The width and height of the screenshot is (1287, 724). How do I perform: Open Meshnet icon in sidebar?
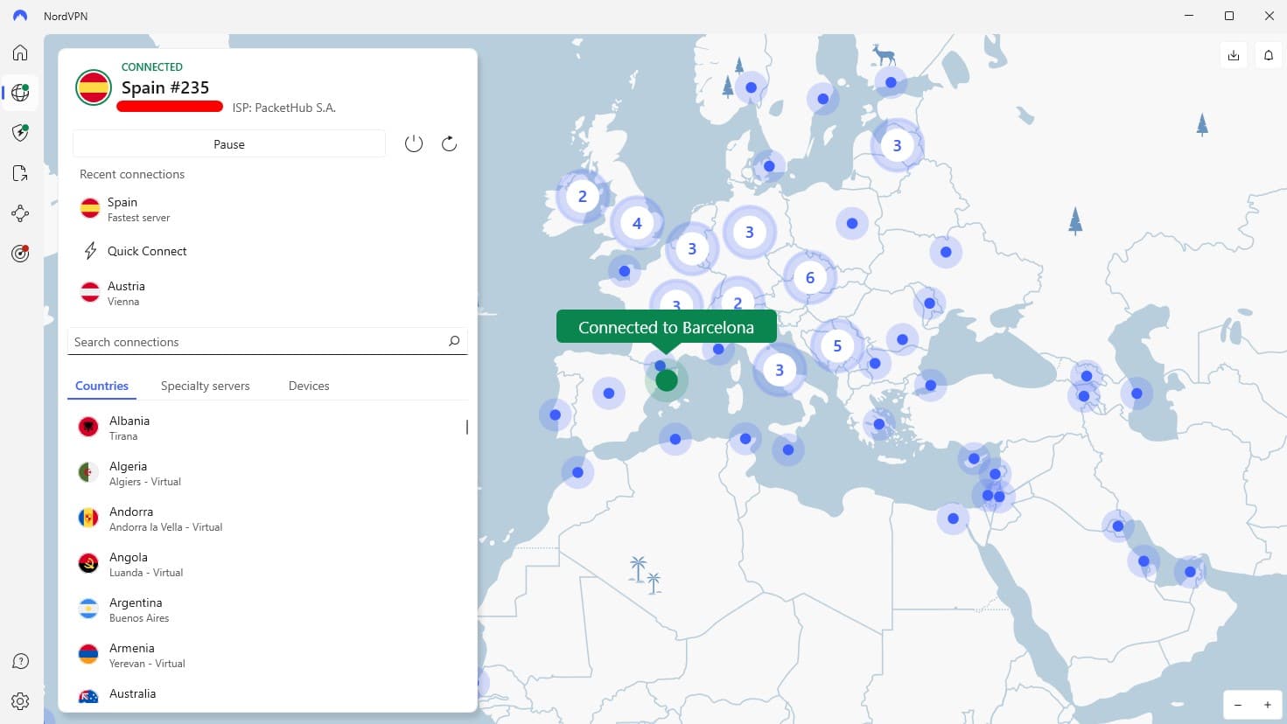[20, 213]
